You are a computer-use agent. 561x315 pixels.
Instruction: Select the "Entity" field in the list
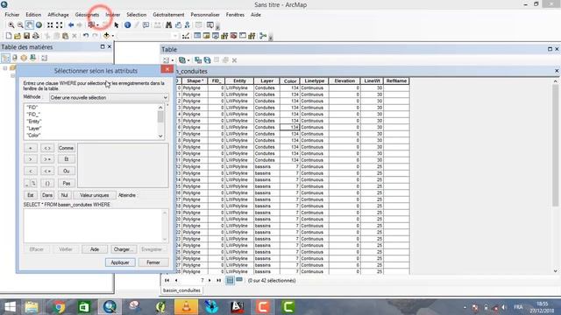click(34, 122)
